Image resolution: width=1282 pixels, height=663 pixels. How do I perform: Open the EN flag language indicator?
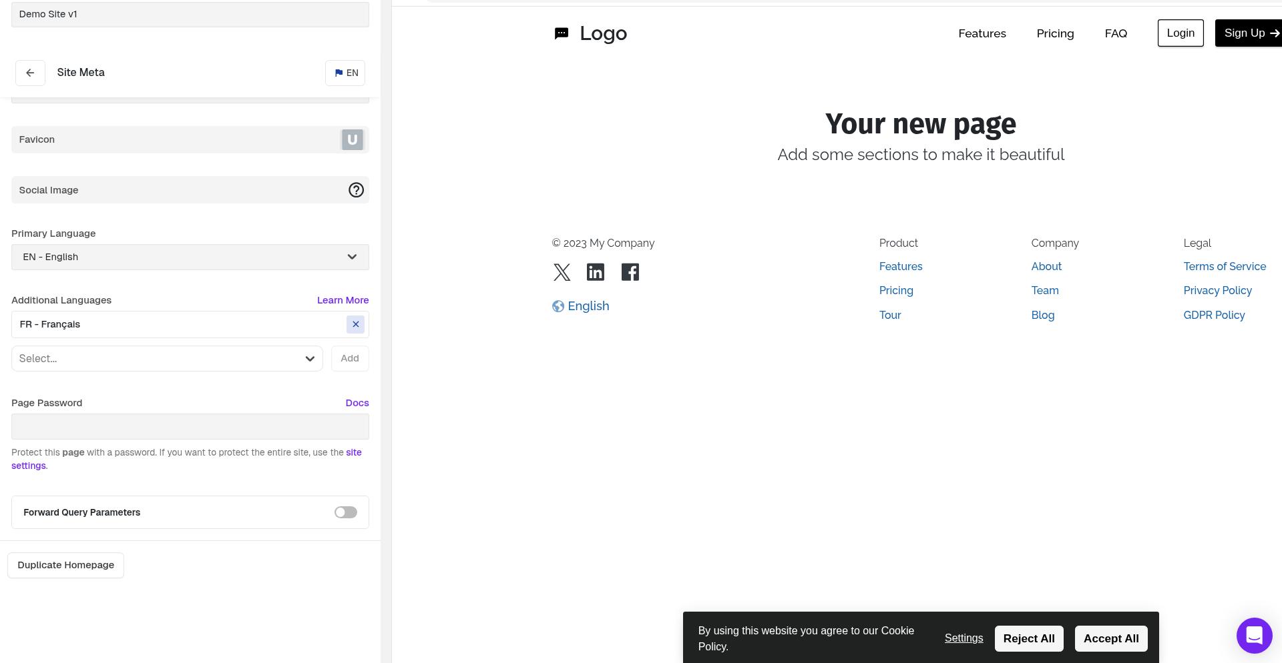click(345, 73)
